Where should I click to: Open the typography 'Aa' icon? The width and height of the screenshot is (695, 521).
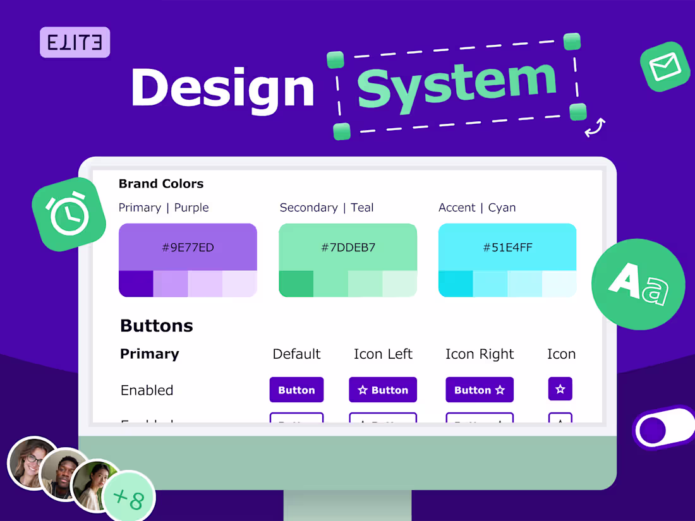click(x=638, y=284)
